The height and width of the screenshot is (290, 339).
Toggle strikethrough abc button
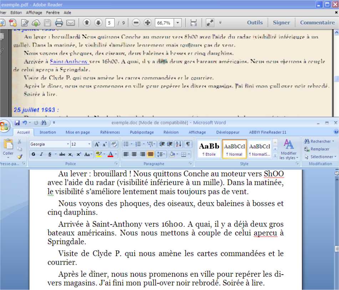[x=62, y=154]
